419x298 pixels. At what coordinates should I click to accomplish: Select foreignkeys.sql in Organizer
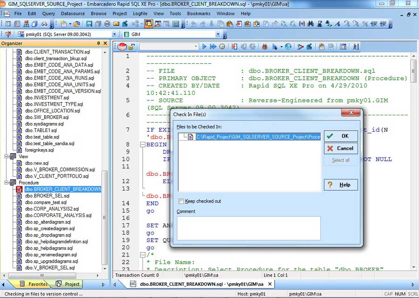tap(39, 150)
